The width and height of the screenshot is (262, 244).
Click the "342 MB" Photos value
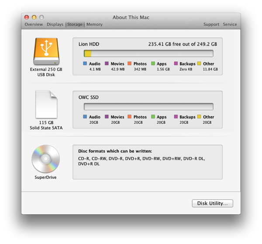pos(140,69)
